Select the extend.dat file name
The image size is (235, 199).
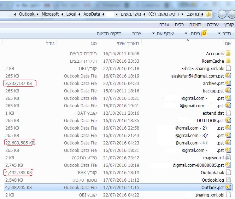point(213,113)
